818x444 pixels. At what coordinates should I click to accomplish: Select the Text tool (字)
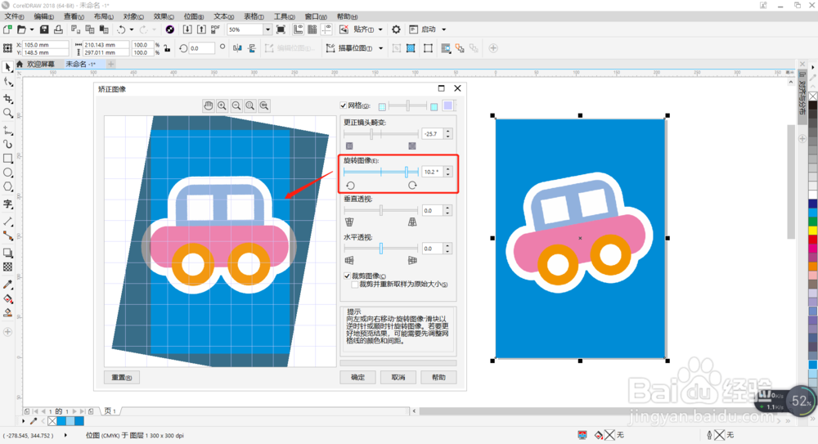(x=7, y=204)
